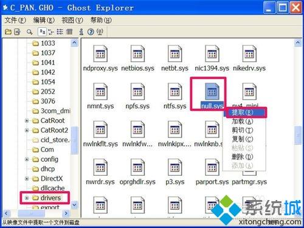The width and height of the screenshot is (304, 228).
Task: Select the null.sys file icon
Action: click(x=212, y=91)
